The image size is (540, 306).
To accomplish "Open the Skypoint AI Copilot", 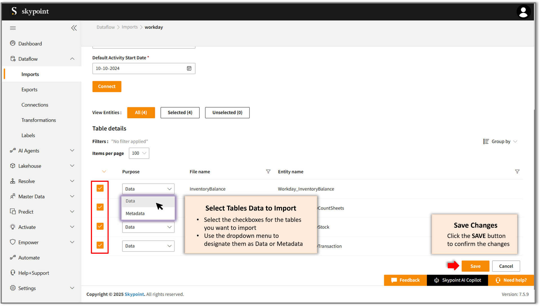I will [457, 280].
